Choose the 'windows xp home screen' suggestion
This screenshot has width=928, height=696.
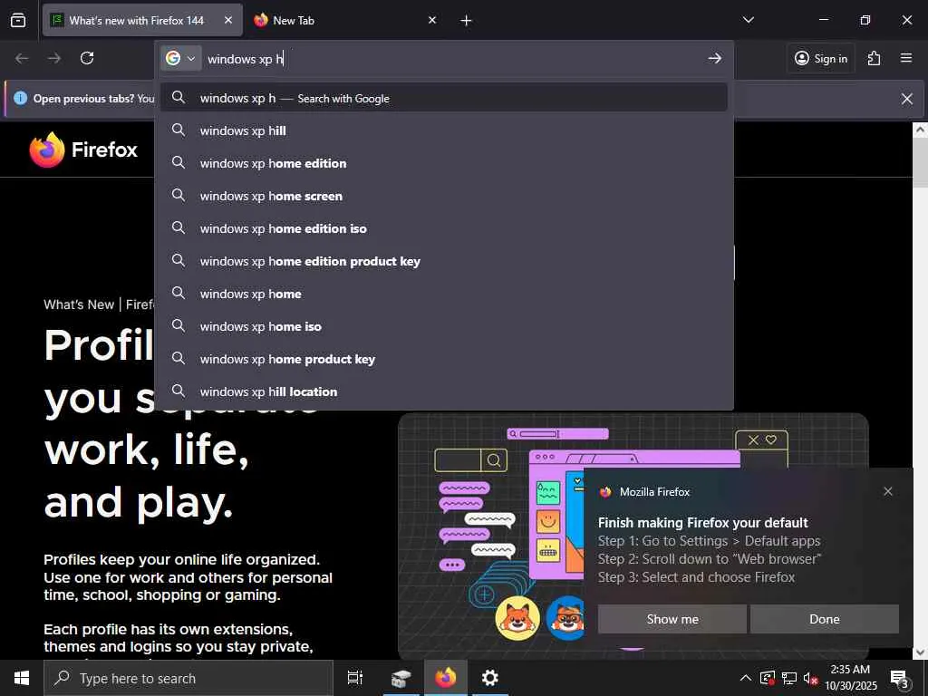pyautogui.click(x=444, y=196)
